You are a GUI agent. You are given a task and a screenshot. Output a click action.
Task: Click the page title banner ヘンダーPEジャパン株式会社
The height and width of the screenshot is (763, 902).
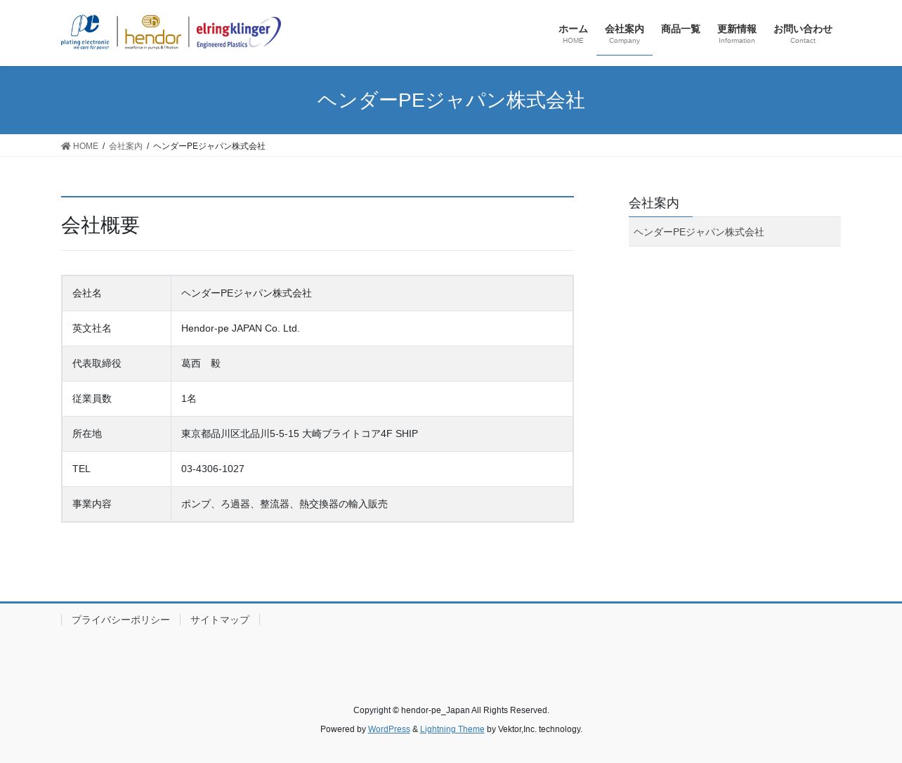(451, 100)
